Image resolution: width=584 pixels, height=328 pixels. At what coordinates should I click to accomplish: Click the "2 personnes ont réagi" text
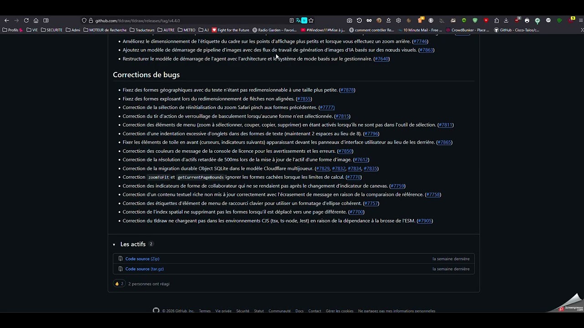click(x=149, y=284)
